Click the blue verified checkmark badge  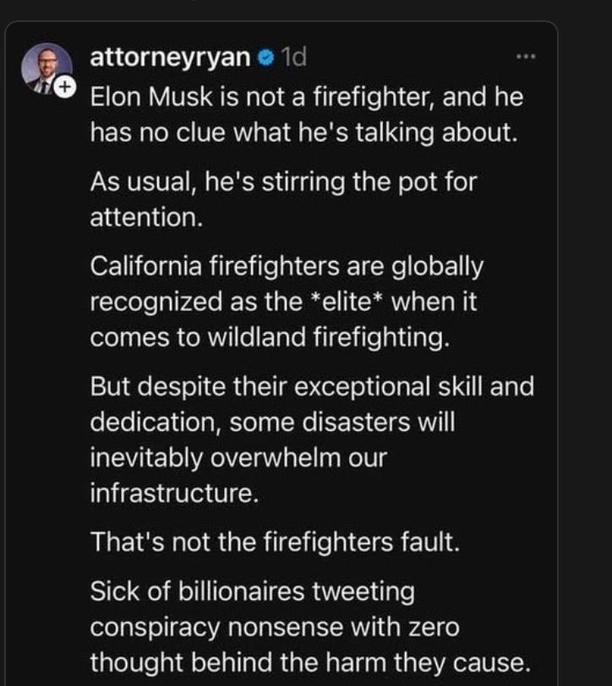pos(266,58)
